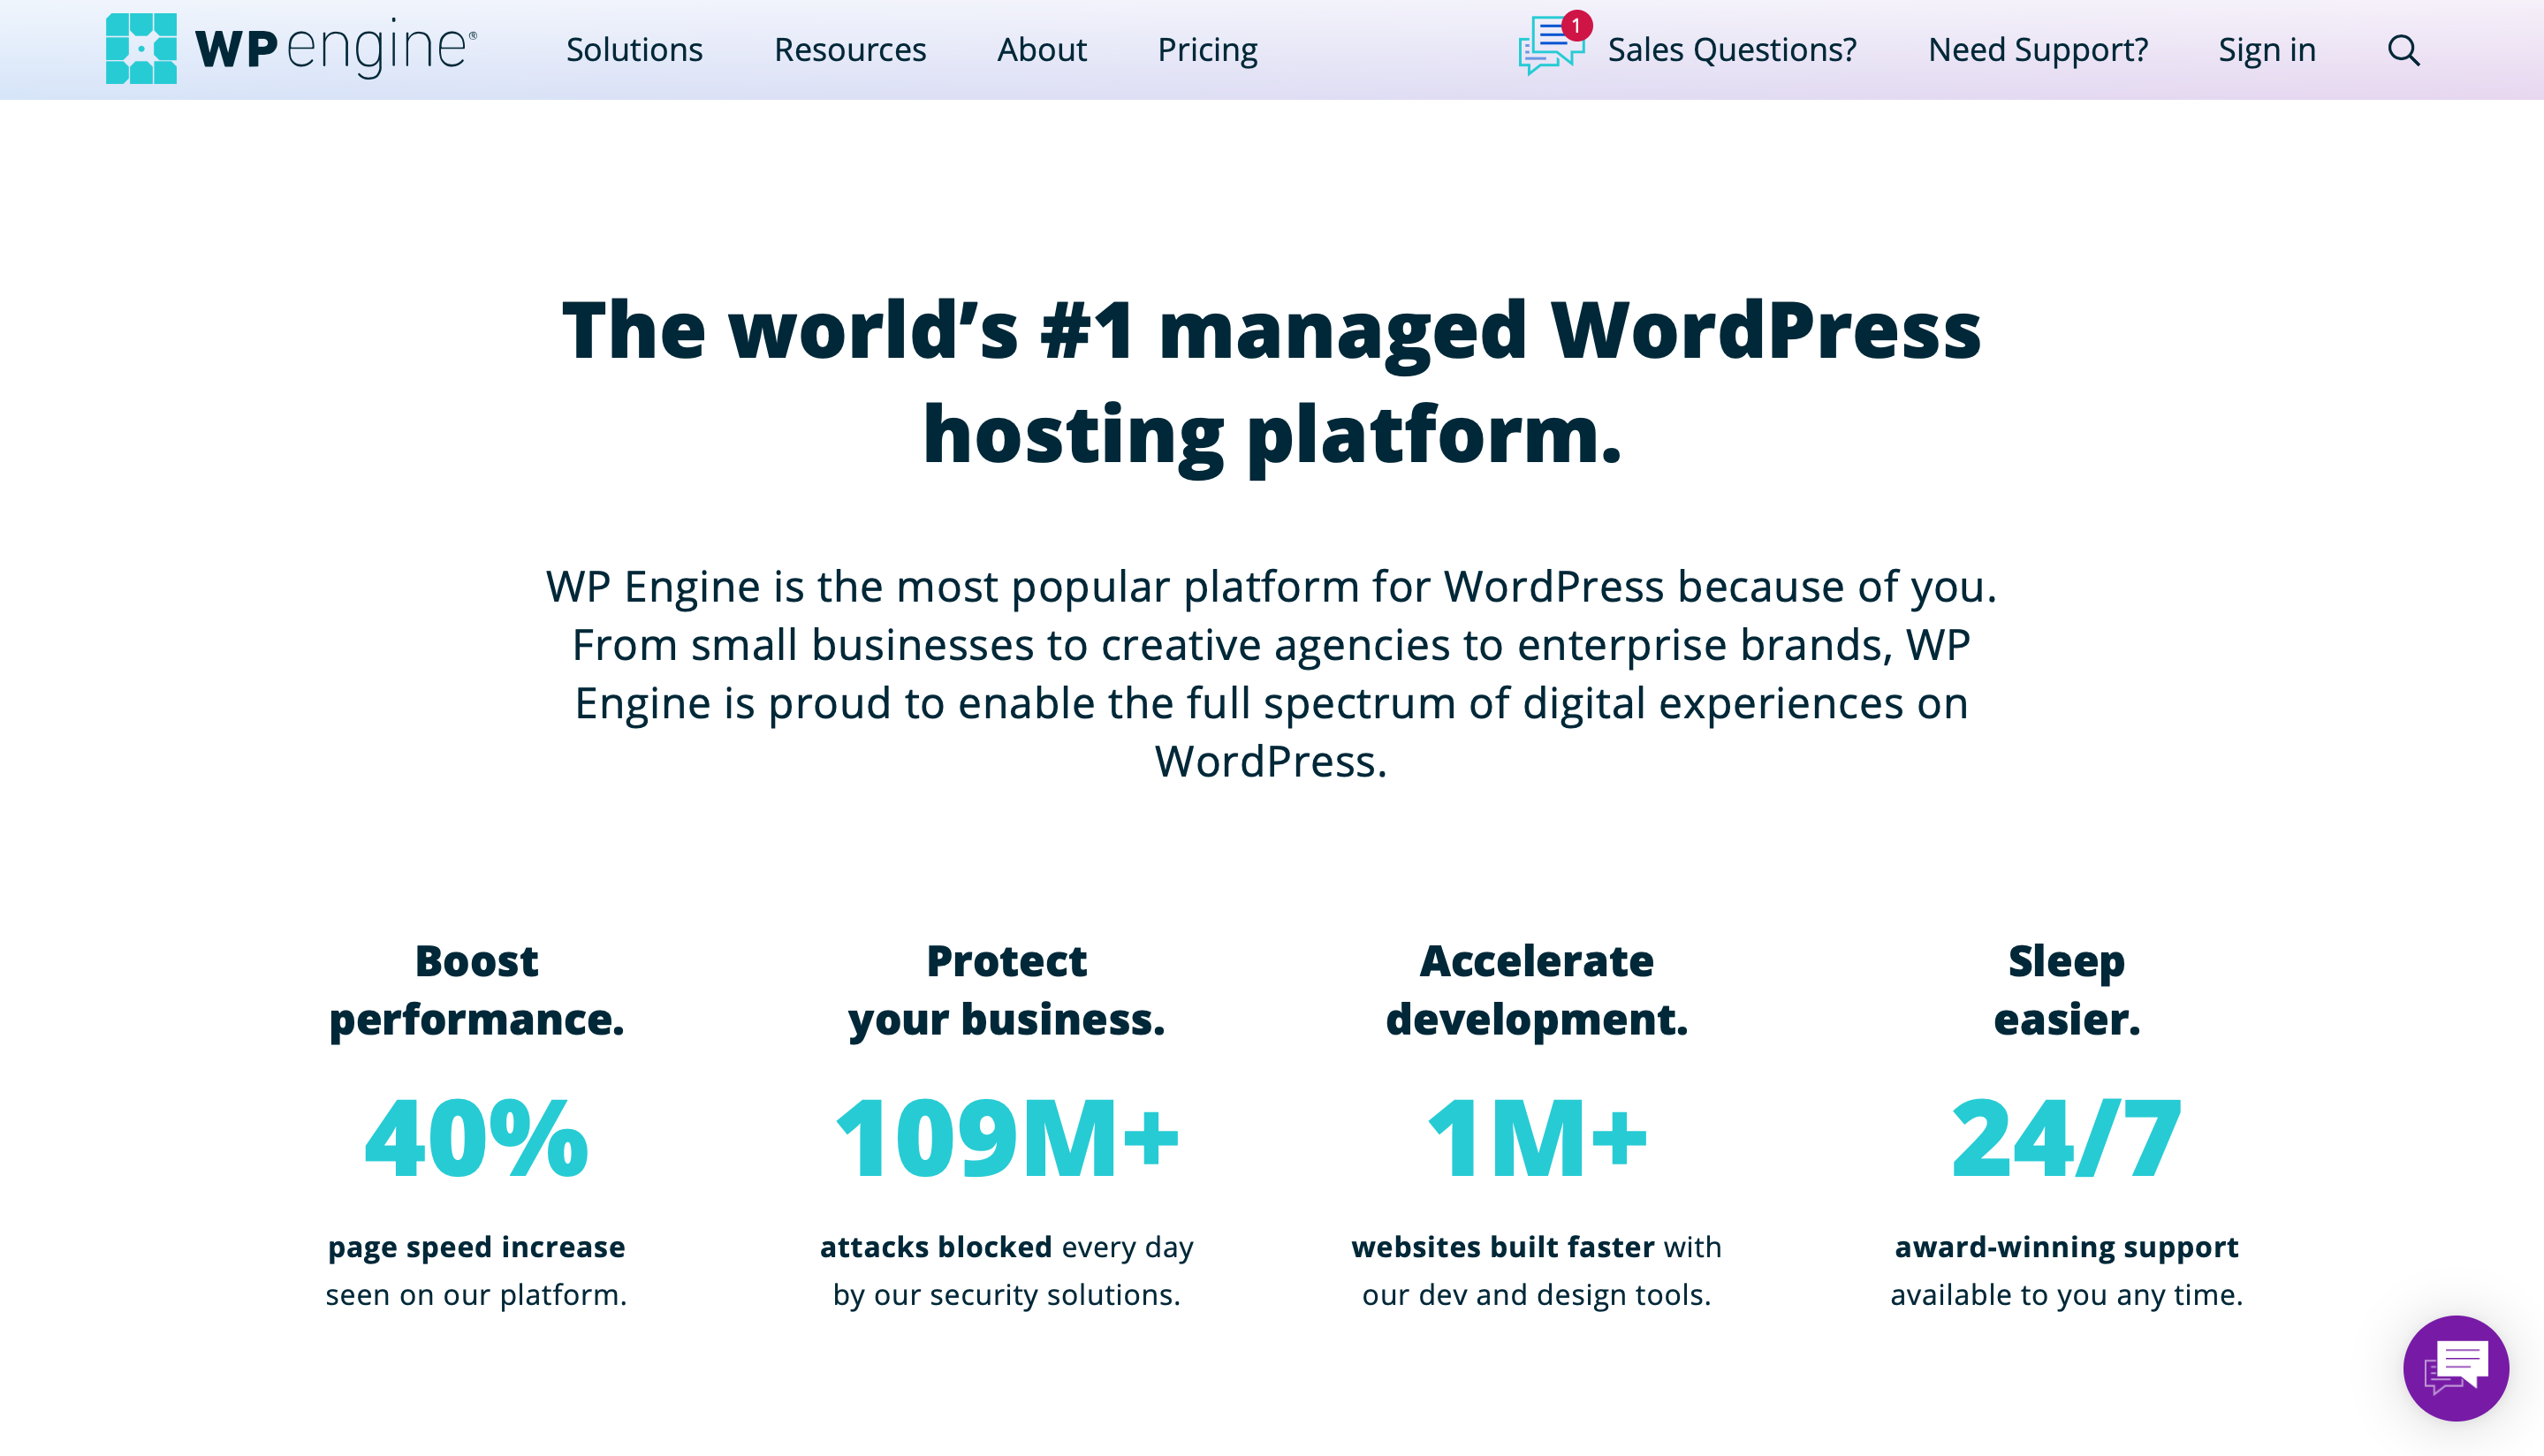Open the purple live chat widget

click(2455, 1367)
